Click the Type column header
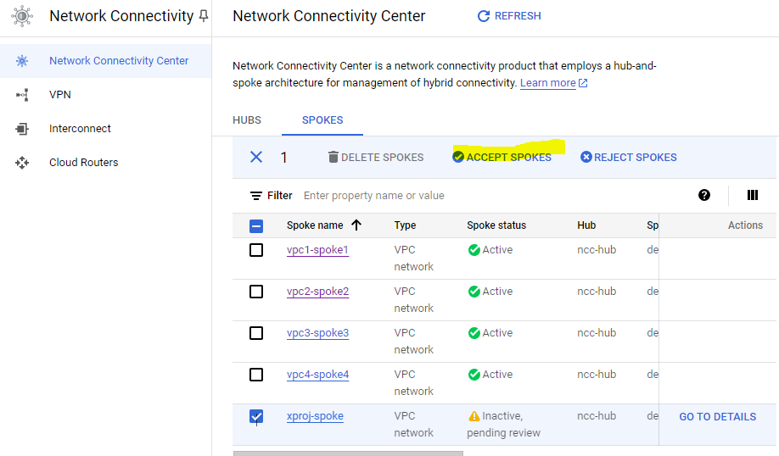This screenshot has width=779, height=456. click(405, 225)
